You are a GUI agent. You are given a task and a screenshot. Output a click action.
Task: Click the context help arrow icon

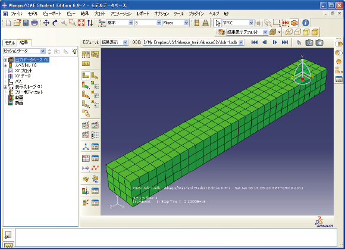(226, 14)
